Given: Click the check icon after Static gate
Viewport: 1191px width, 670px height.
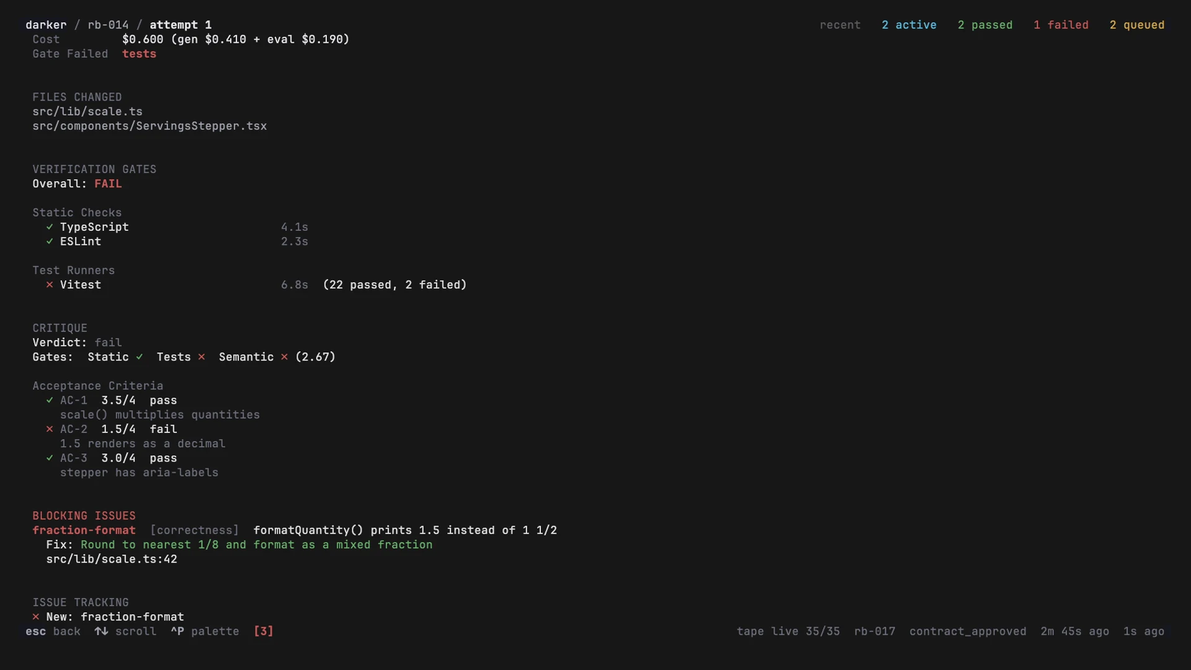Looking at the screenshot, I should 140,357.
